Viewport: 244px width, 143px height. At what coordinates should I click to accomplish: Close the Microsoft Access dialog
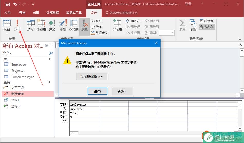click(156, 43)
